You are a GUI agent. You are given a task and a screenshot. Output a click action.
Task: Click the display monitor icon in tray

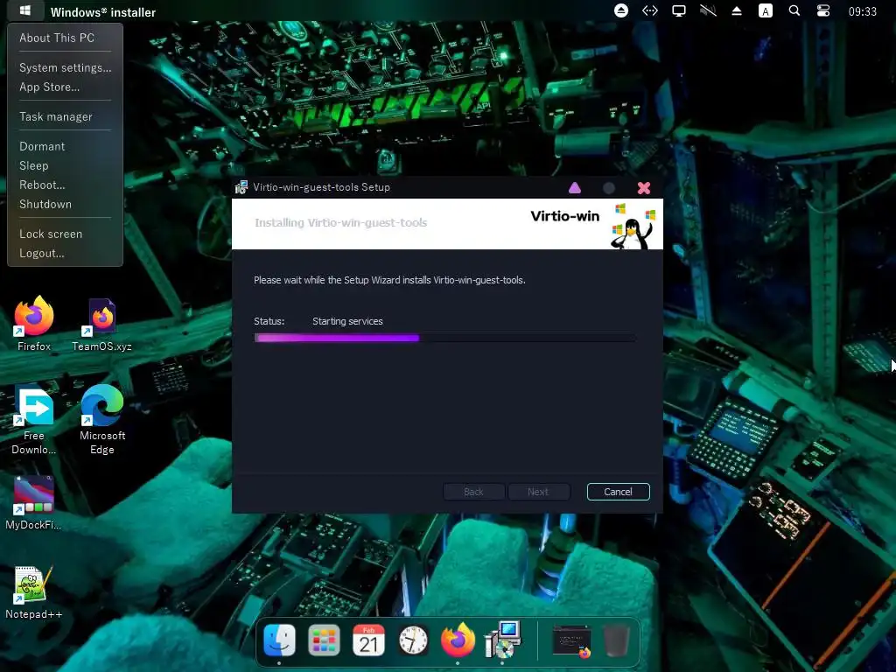[679, 10]
